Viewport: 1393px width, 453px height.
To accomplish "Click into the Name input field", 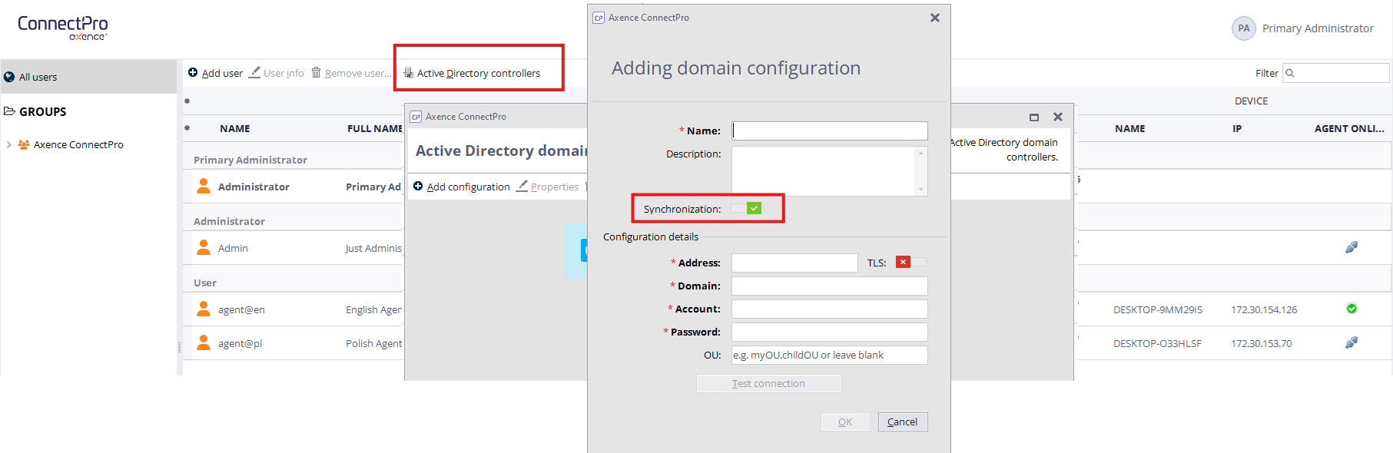I will pyautogui.click(x=830, y=131).
